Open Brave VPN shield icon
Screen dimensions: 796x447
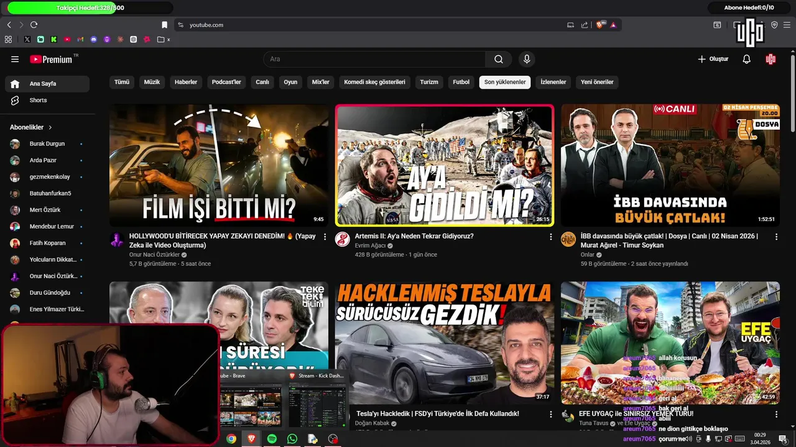[774, 25]
